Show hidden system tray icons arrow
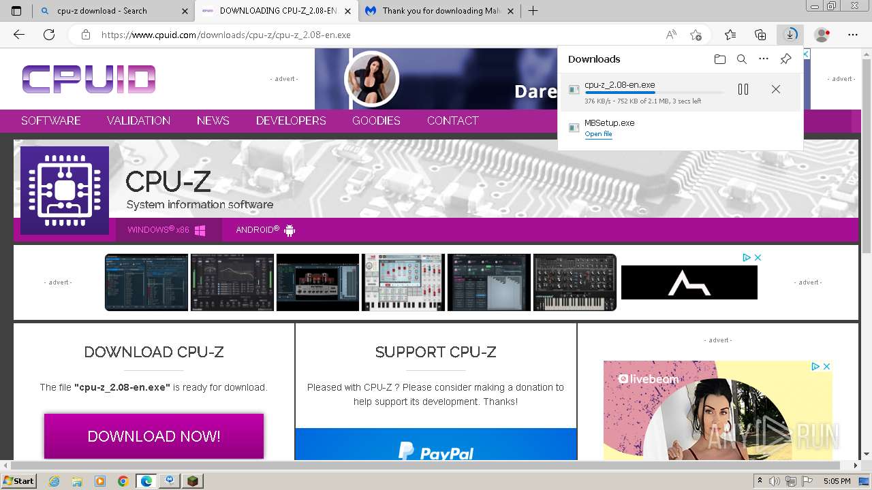The height and width of the screenshot is (490, 872). point(760,481)
